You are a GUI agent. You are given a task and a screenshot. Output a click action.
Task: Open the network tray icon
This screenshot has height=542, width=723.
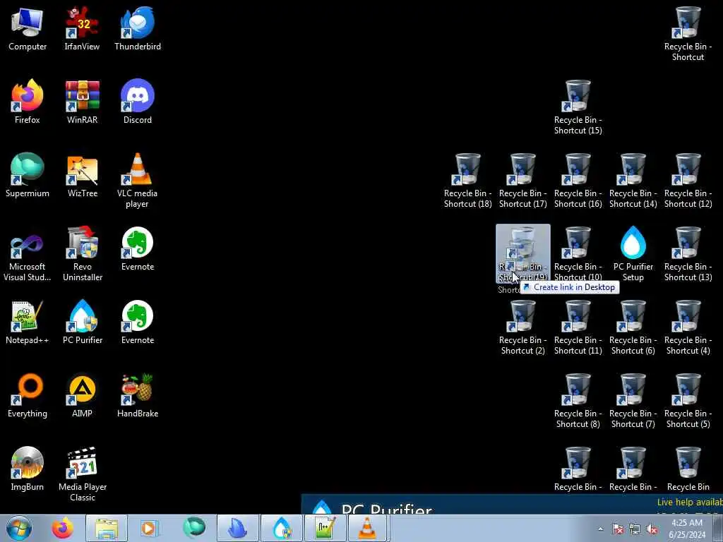pyautogui.click(x=635, y=529)
